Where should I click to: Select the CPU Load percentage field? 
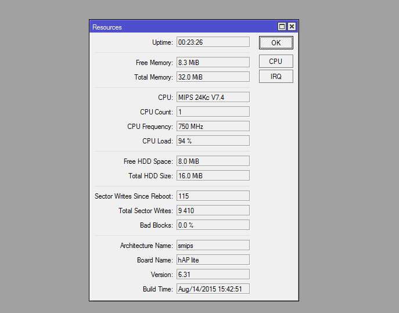coord(213,141)
